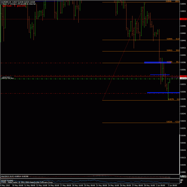
Task: Click the 0.8261 price axis label
Action: pos(183,106)
